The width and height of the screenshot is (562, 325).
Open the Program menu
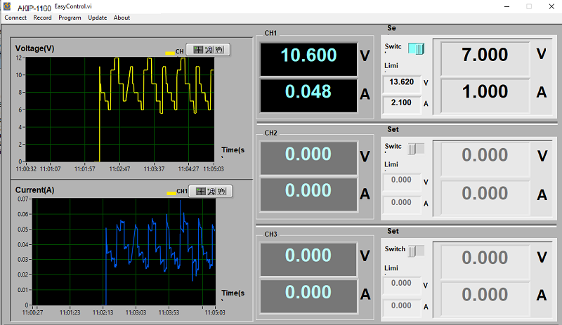coord(70,18)
